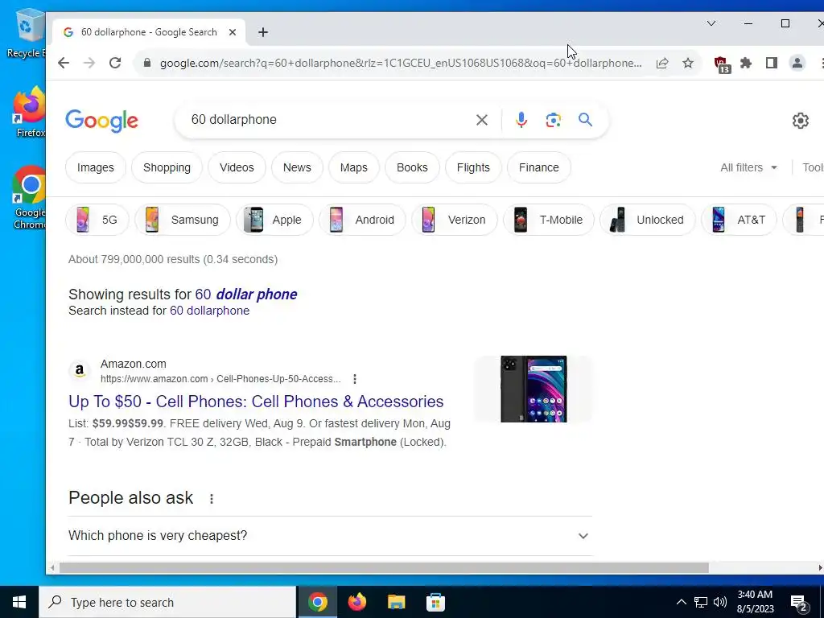
Task: Open the All filters dropdown
Action: tap(748, 167)
